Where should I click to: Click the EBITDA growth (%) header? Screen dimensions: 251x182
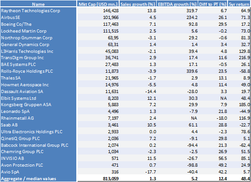coord(177,4)
